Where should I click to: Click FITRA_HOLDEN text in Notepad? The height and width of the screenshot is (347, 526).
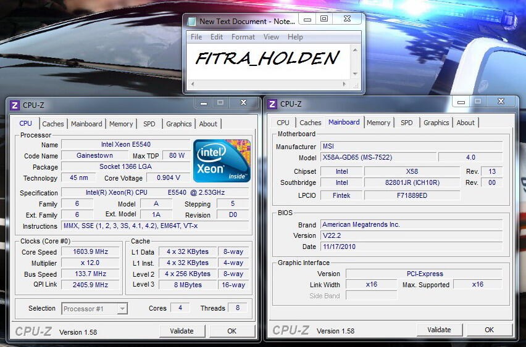click(267, 59)
